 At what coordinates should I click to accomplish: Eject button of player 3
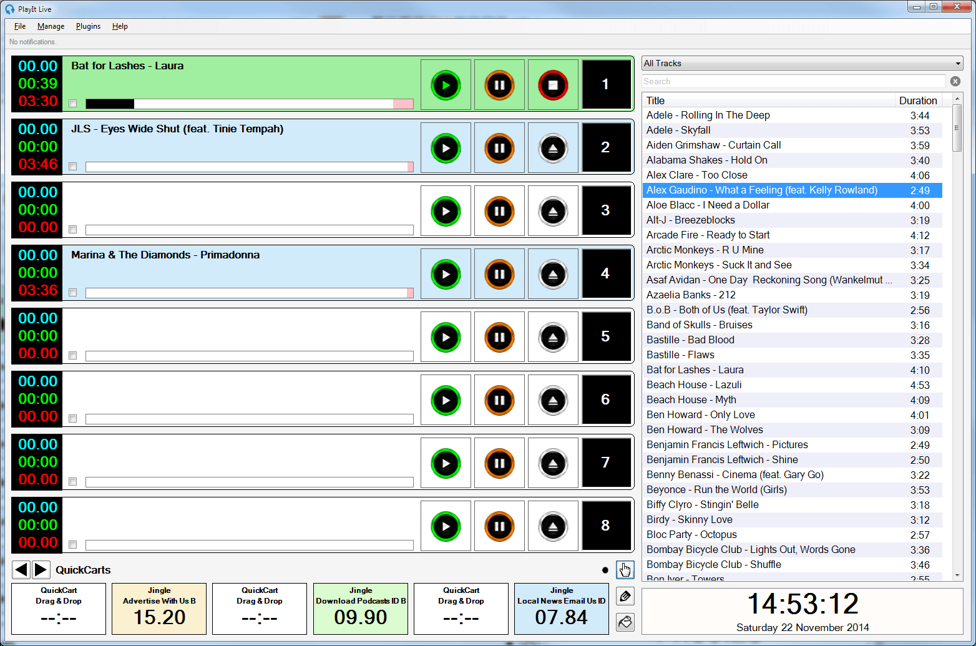553,211
